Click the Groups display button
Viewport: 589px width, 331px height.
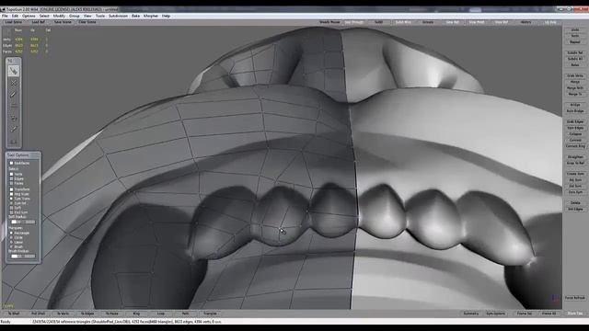[x=428, y=22]
